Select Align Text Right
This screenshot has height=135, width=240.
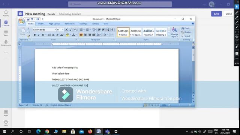(x=90, y=35)
